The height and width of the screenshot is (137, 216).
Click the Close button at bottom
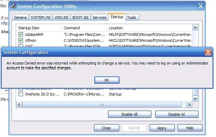pyautogui.click(x=107, y=128)
